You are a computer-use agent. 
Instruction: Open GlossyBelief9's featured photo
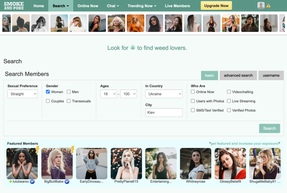(x=230, y=163)
